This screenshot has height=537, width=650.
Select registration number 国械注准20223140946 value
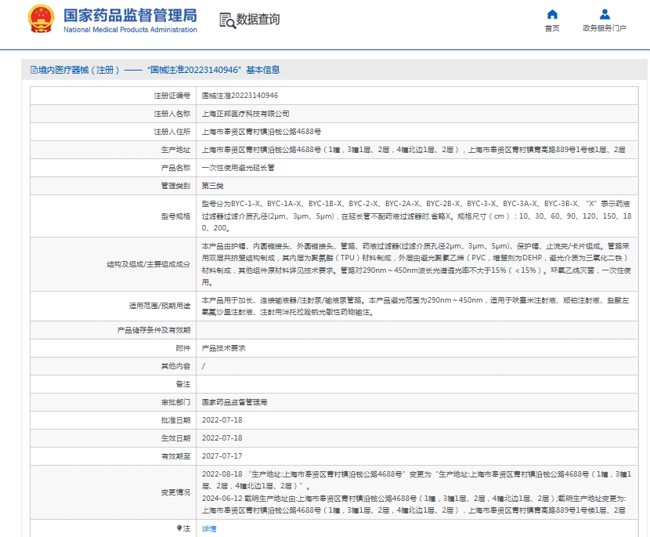240,96
